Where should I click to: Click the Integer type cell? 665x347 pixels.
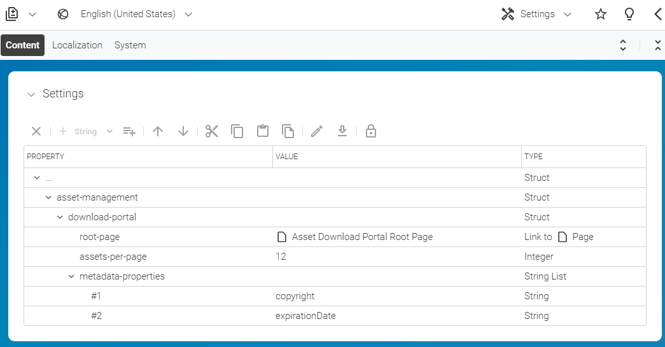point(584,257)
